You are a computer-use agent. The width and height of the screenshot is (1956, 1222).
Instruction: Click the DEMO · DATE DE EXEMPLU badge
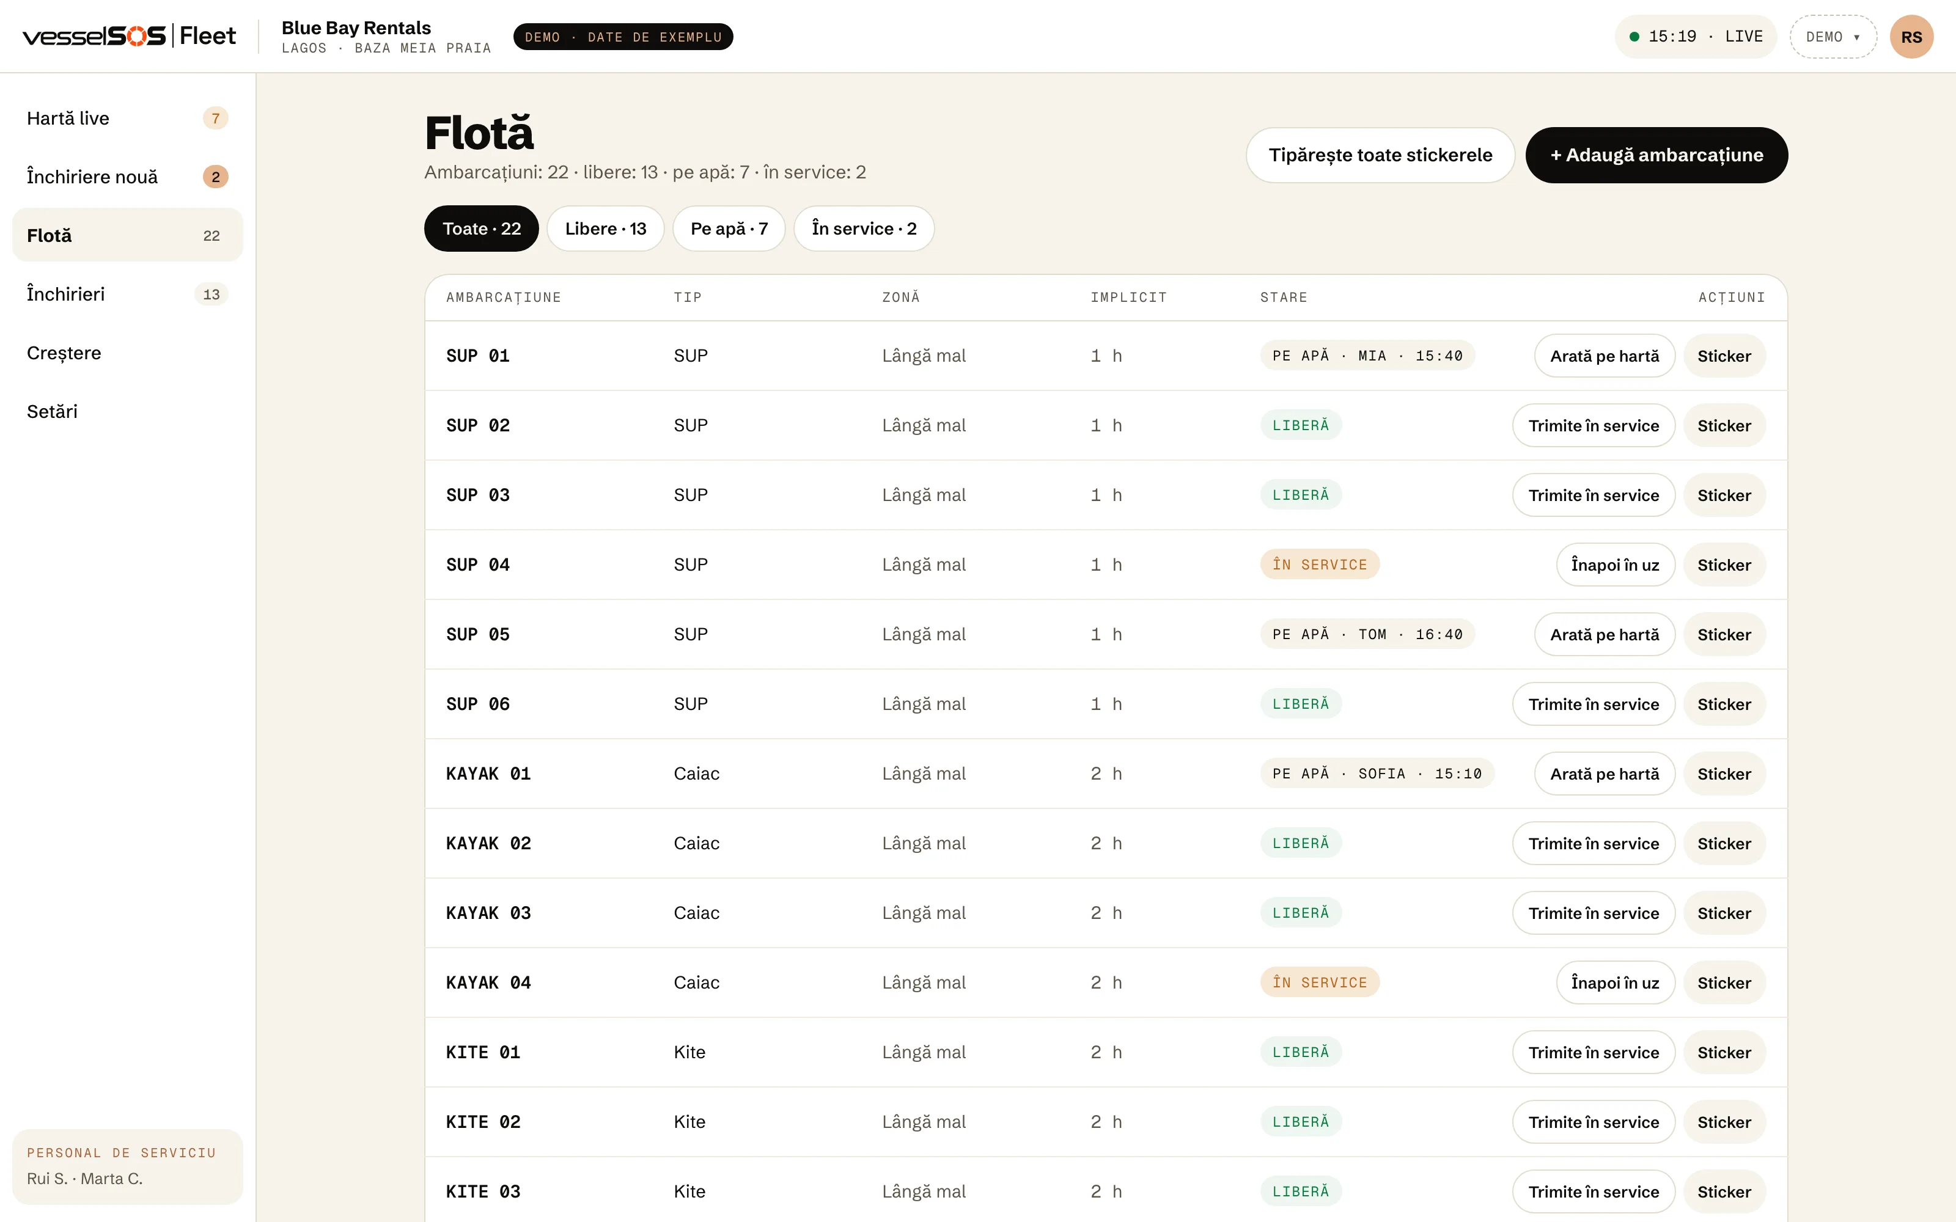pos(623,37)
